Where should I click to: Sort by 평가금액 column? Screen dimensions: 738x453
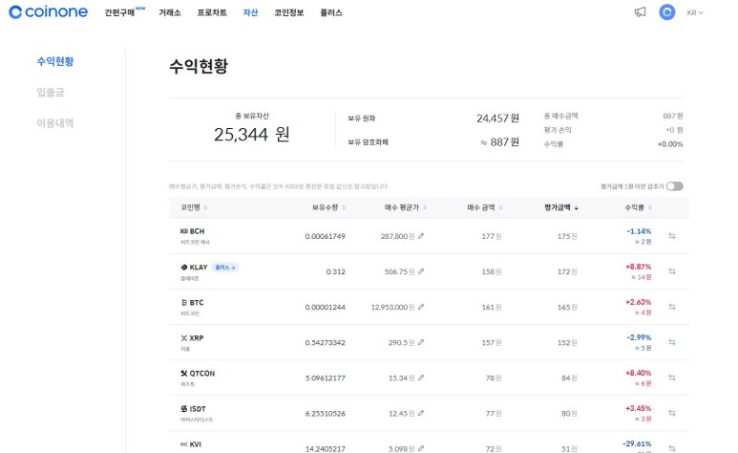tap(561, 207)
